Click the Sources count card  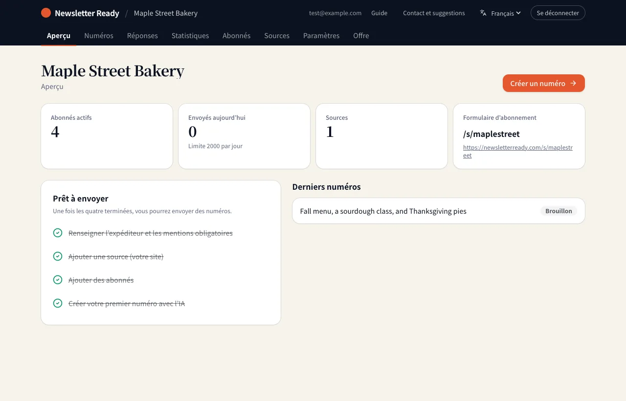[381, 136]
